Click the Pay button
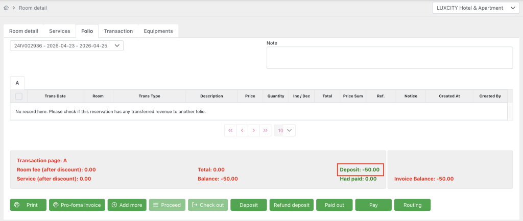523x221 pixels. 373,205
